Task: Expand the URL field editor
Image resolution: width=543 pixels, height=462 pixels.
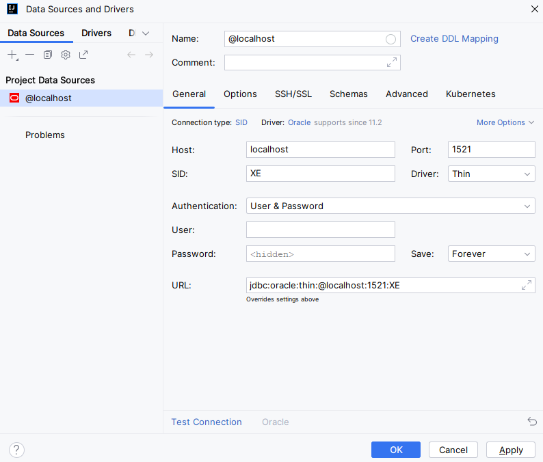Action: 527,285
